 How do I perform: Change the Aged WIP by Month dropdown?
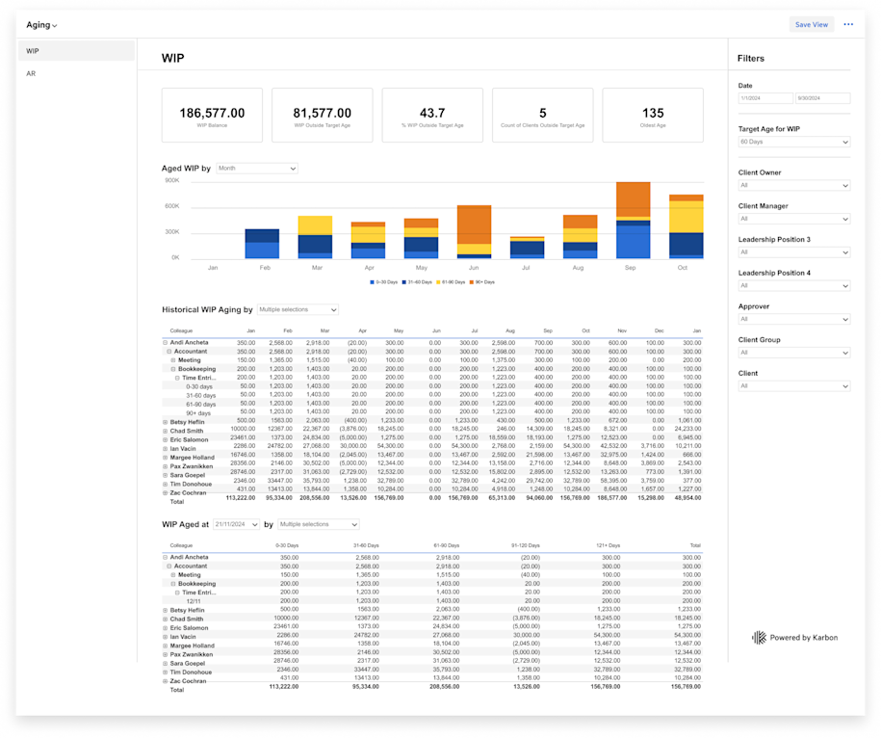point(257,168)
